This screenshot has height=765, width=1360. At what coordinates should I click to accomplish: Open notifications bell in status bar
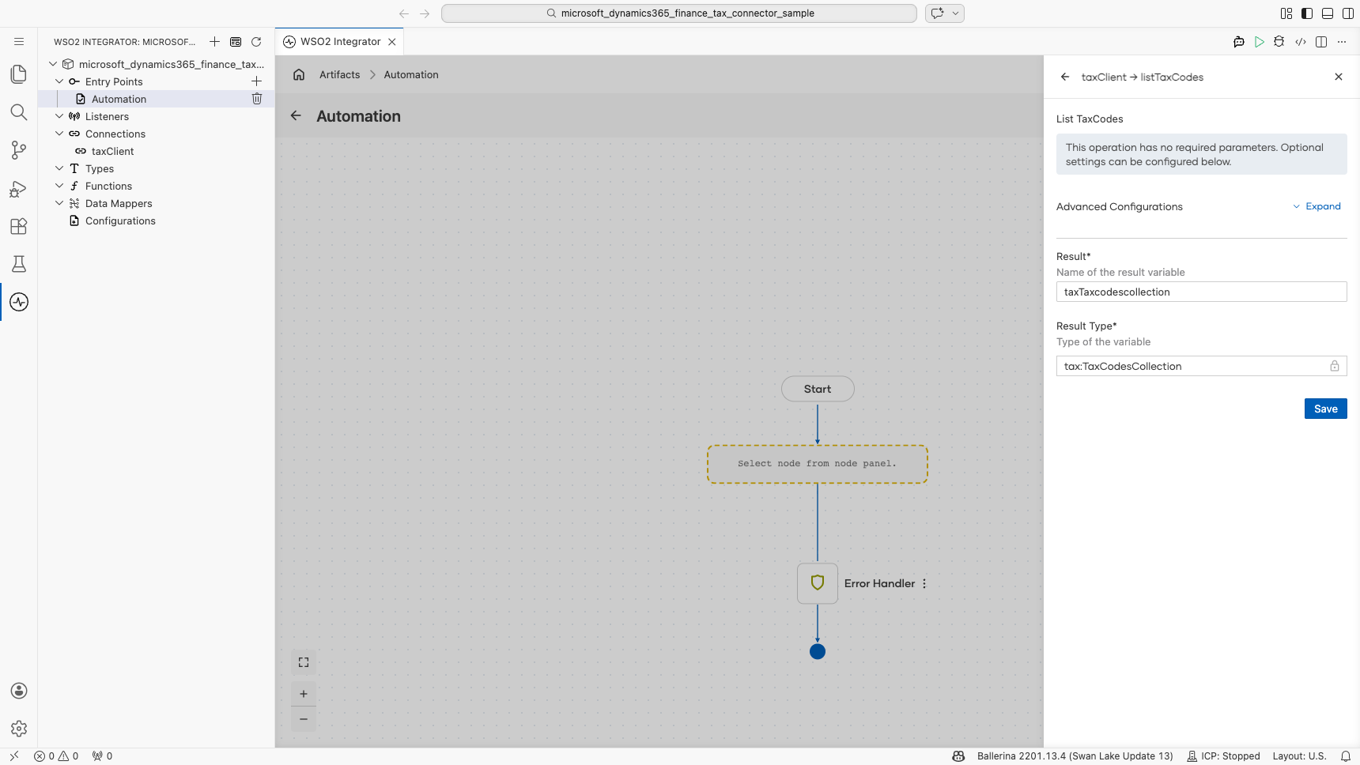pos(1346,756)
